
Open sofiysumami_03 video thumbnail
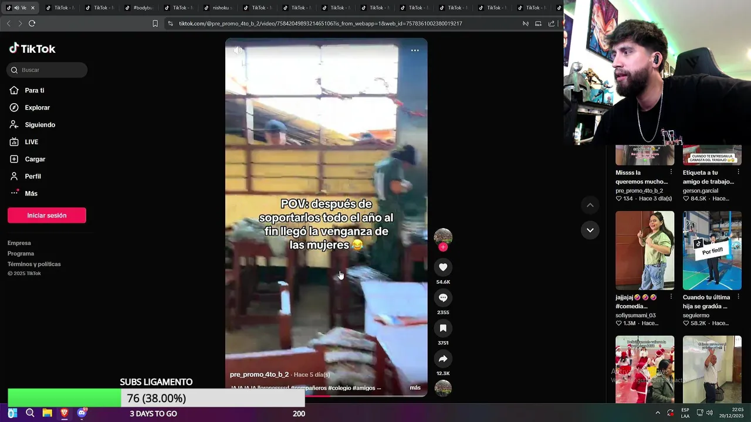(x=645, y=250)
